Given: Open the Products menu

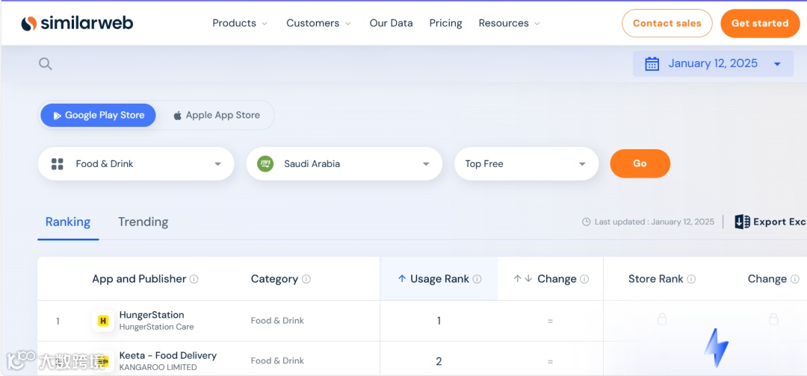Looking at the screenshot, I should click(x=239, y=23).
